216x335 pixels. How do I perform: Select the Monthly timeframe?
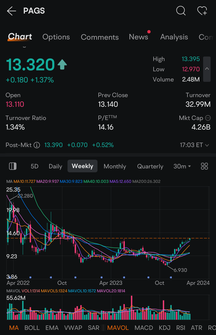tap(115, 166)
